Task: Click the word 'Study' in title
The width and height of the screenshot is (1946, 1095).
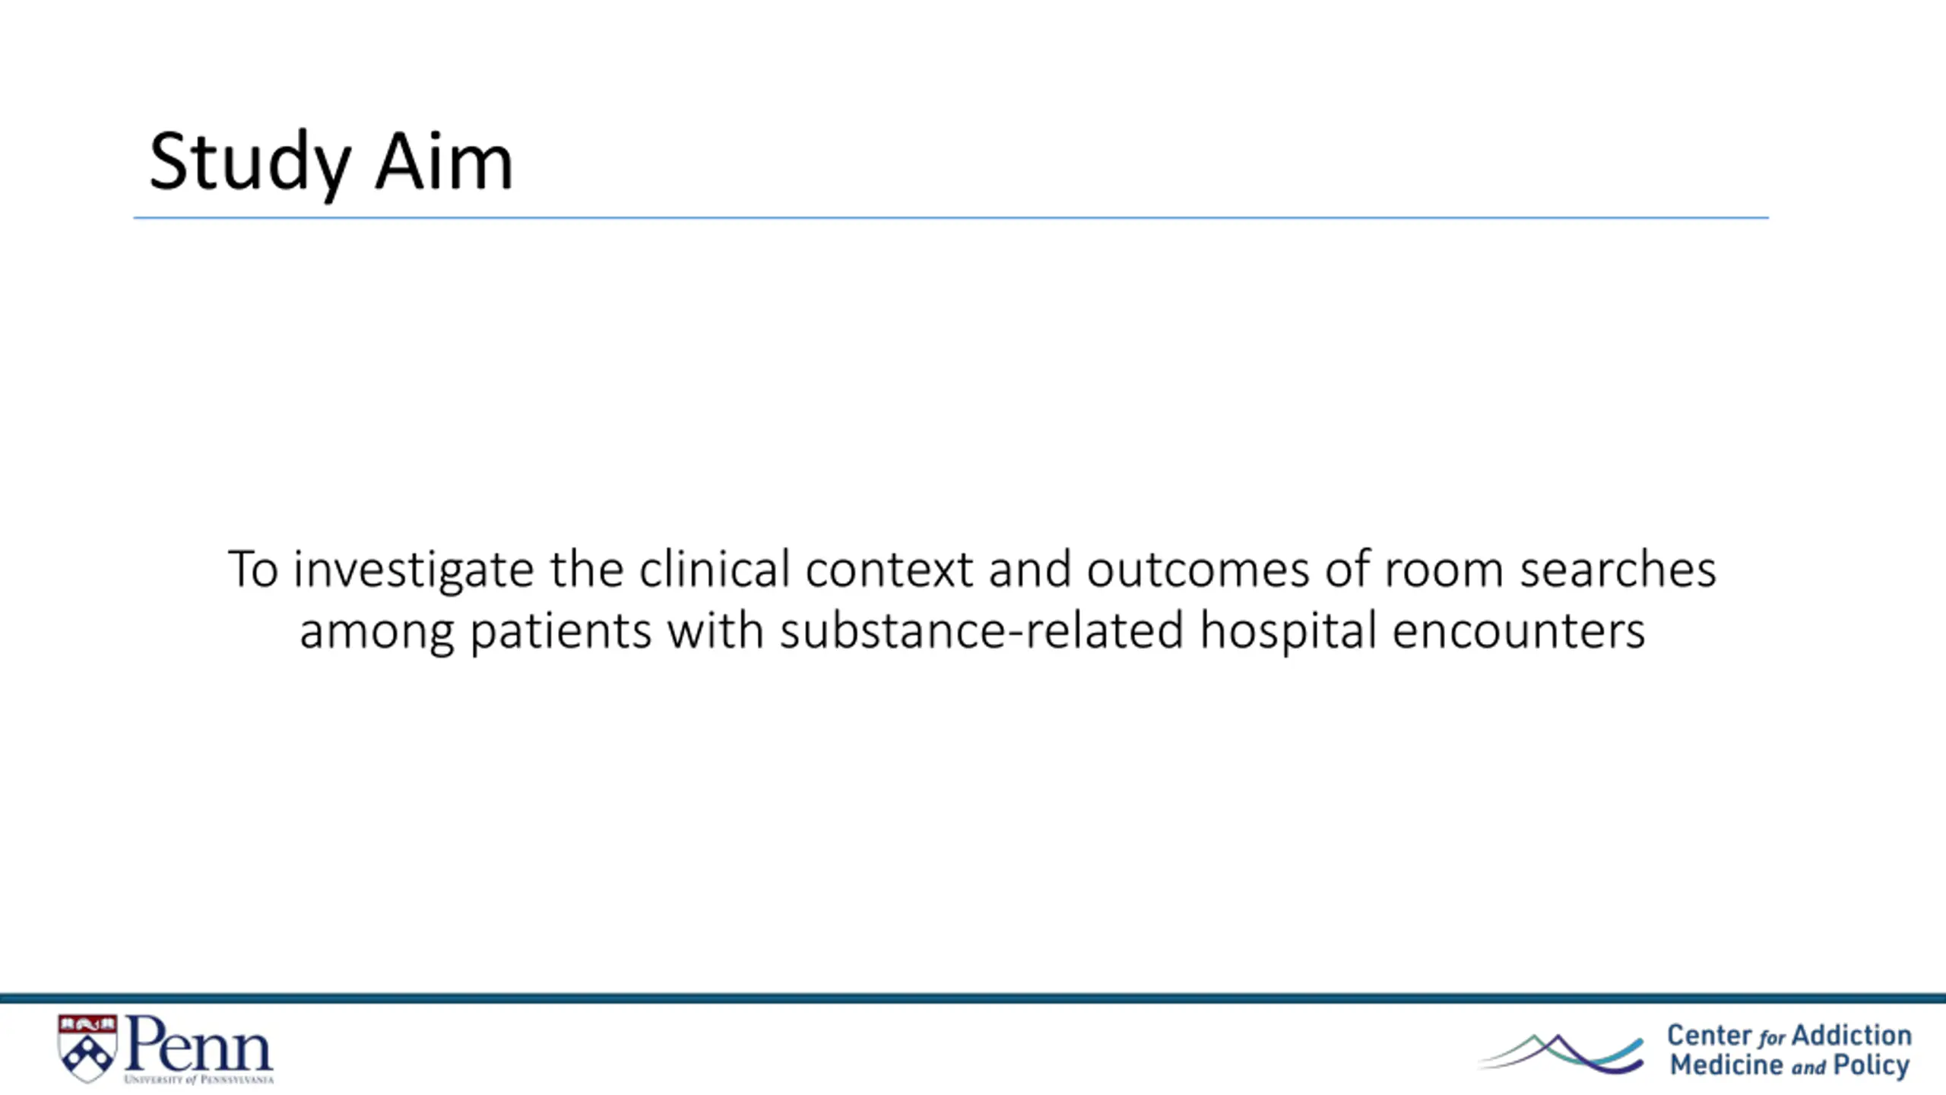Action: point(250,163)
